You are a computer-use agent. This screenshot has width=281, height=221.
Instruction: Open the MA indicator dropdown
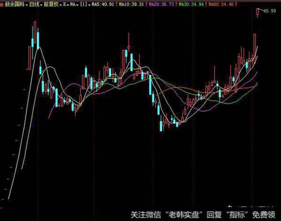[x=74, y=4]
